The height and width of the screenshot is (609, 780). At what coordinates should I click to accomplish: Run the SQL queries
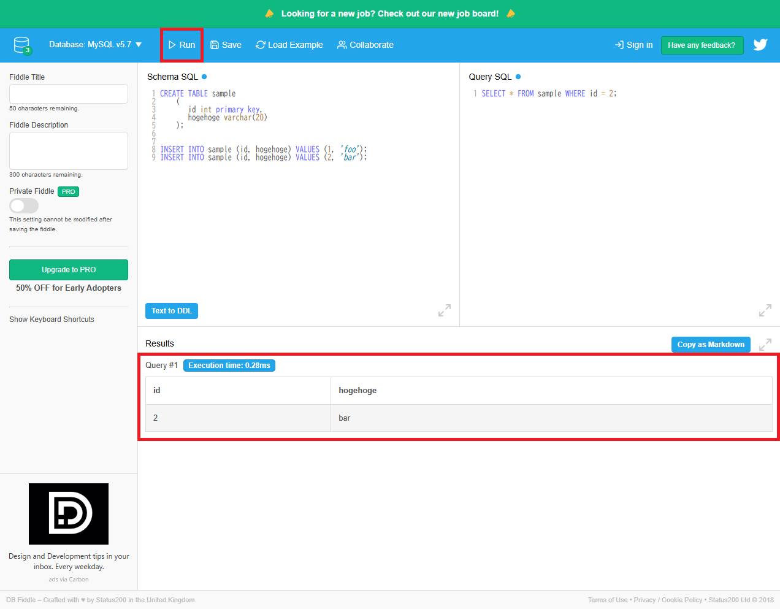(x=182, y=45)
